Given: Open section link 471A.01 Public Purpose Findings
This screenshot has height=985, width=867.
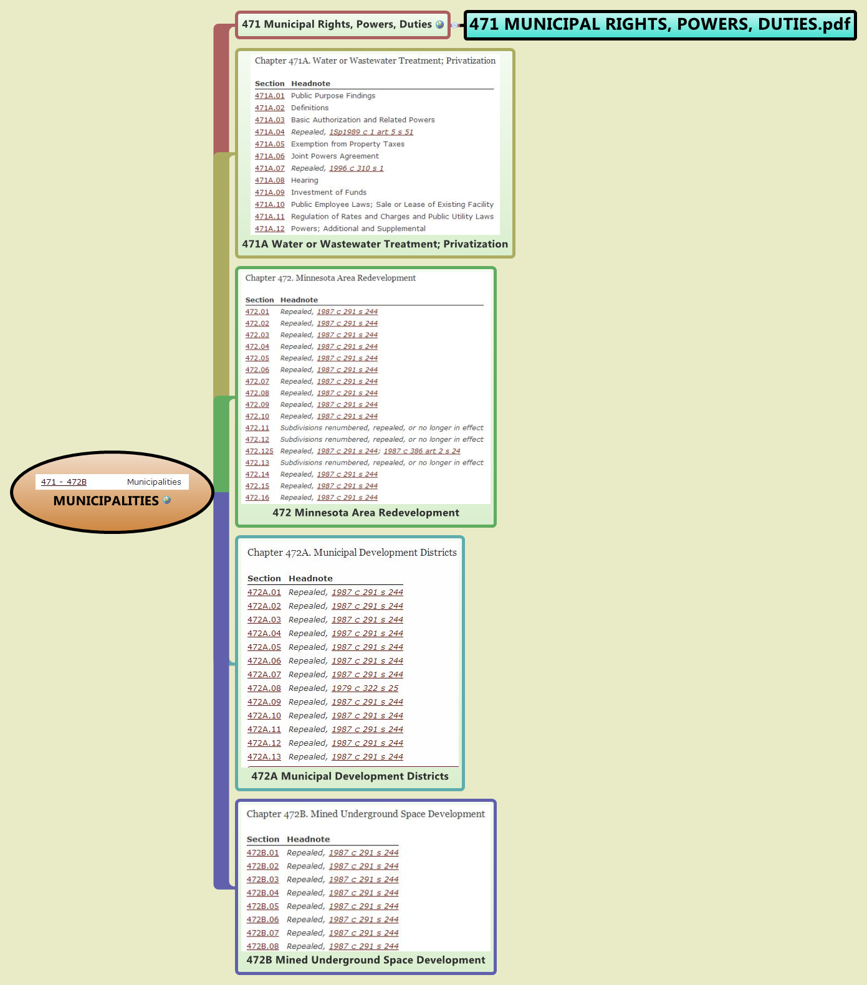Looking at the screenshot, I should (x=269, y=96).
